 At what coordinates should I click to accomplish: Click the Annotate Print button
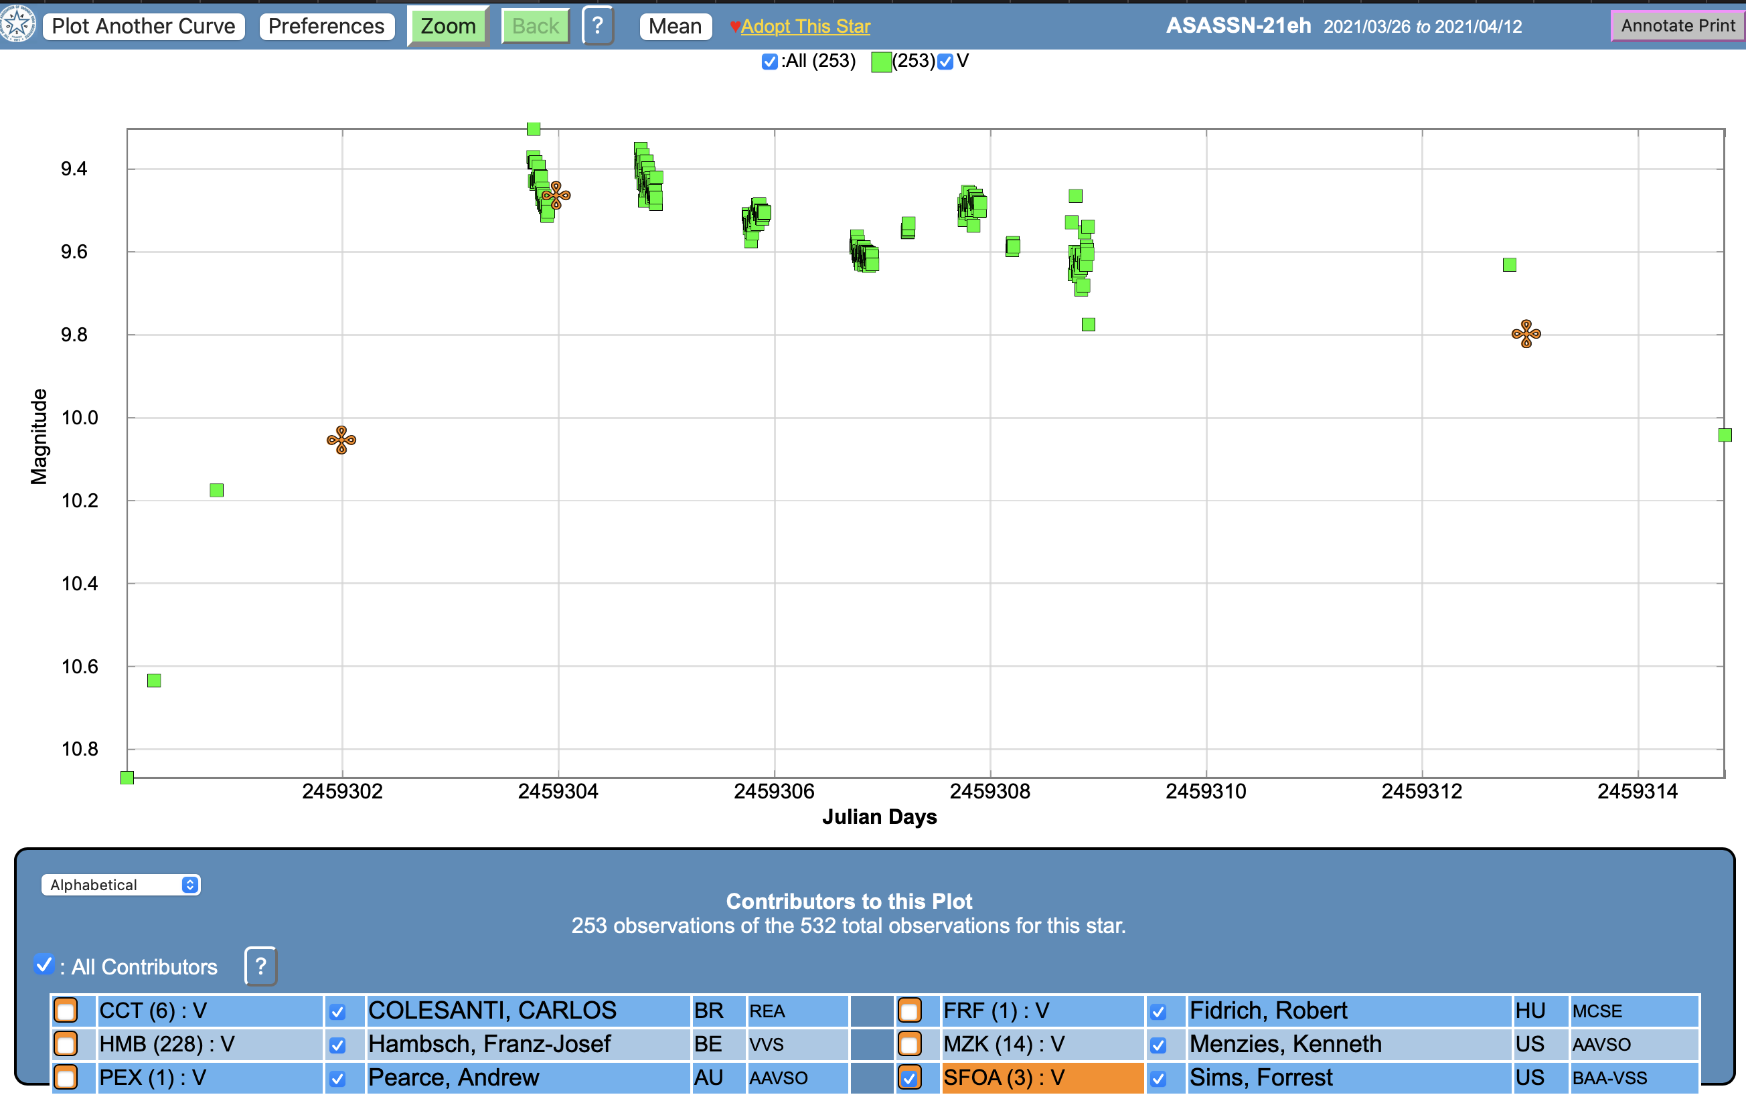click(1677, 26)
